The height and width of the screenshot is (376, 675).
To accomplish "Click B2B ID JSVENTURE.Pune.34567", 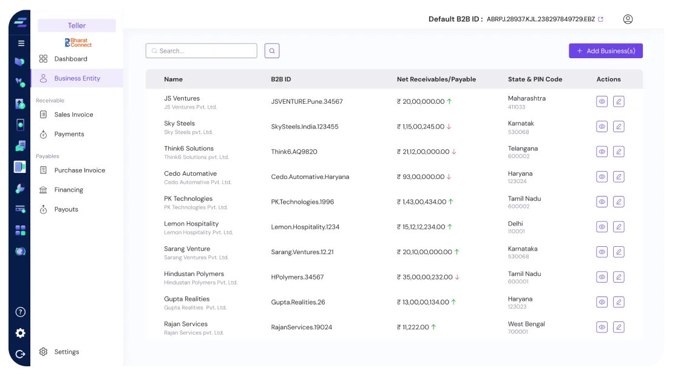I will pos(307,101).
